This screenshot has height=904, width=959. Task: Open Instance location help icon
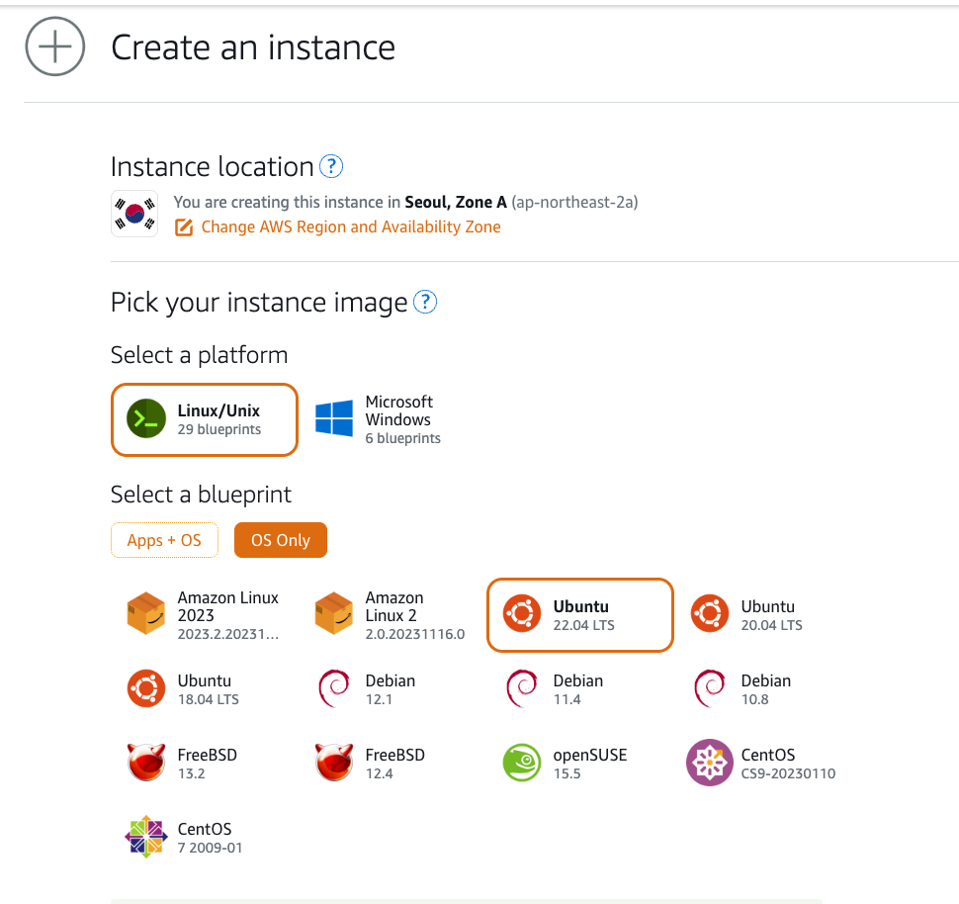pyautogui.click(x=331, y=166)
